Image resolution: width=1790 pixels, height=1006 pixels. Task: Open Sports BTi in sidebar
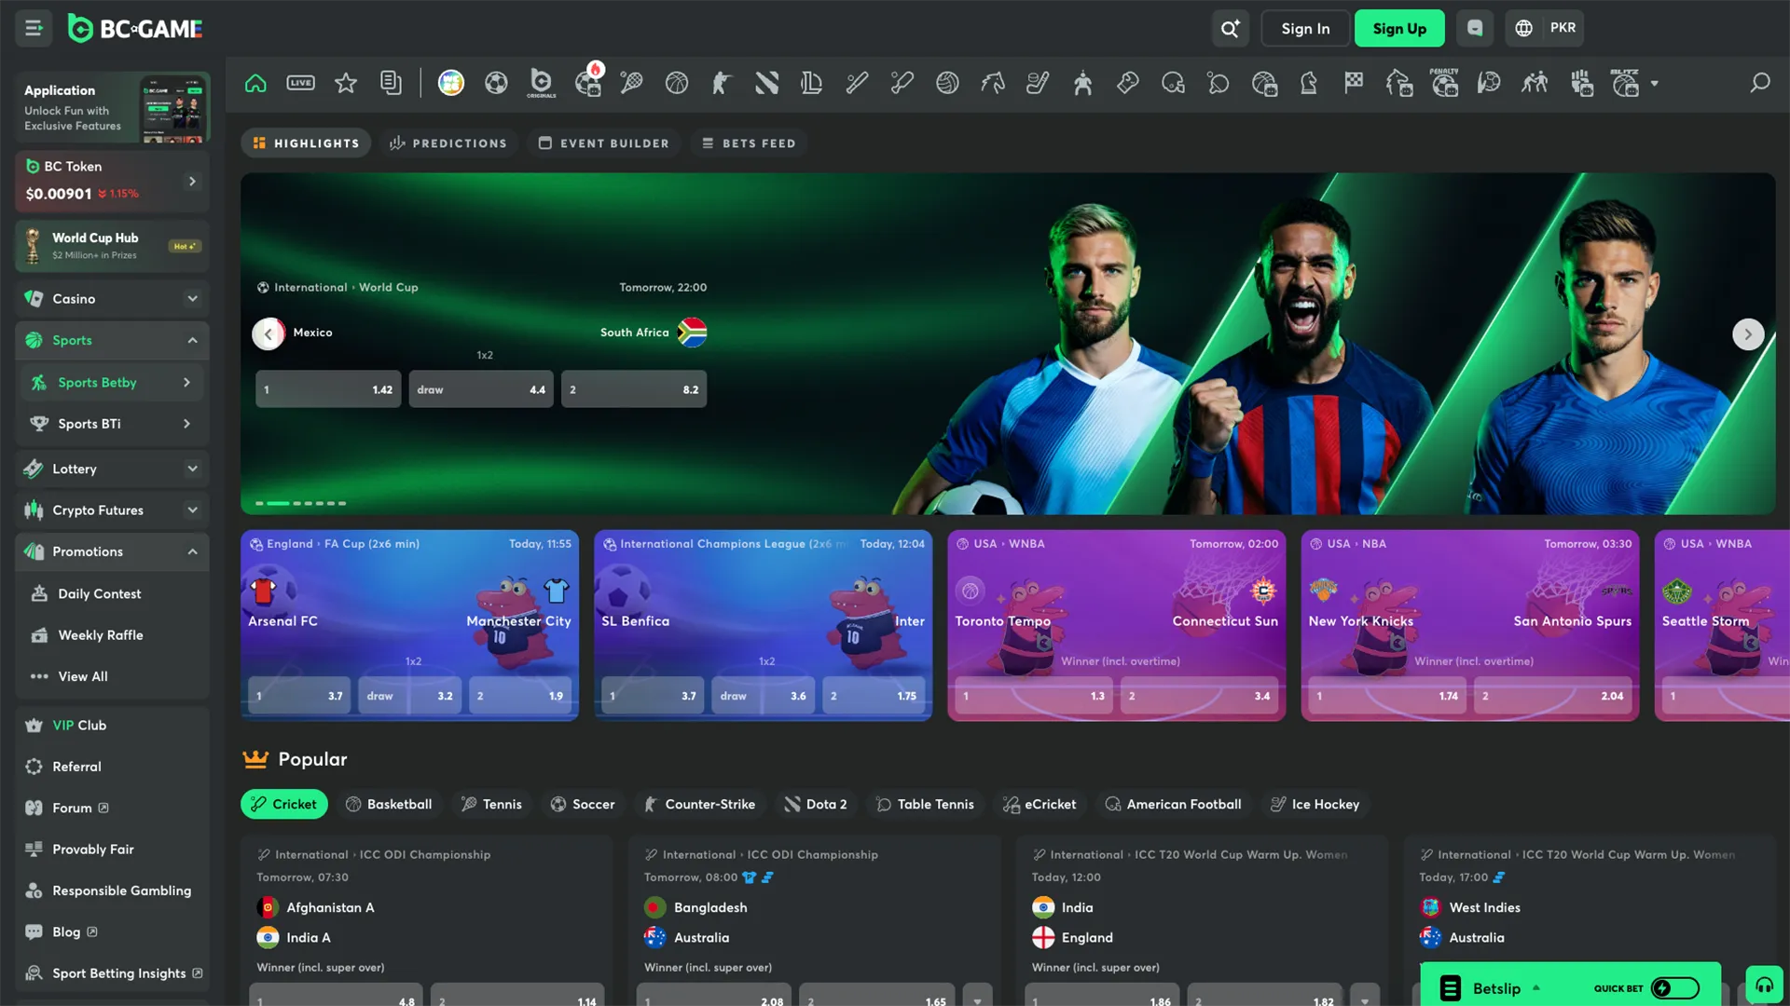tap(112, 424)
